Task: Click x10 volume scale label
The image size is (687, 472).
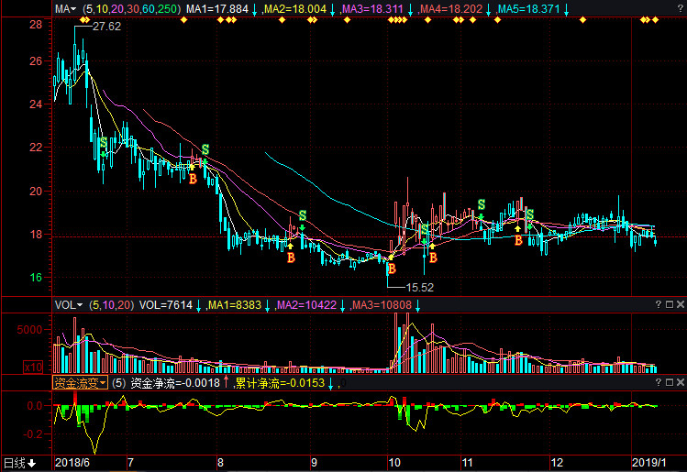Action: tap(33, 367)
